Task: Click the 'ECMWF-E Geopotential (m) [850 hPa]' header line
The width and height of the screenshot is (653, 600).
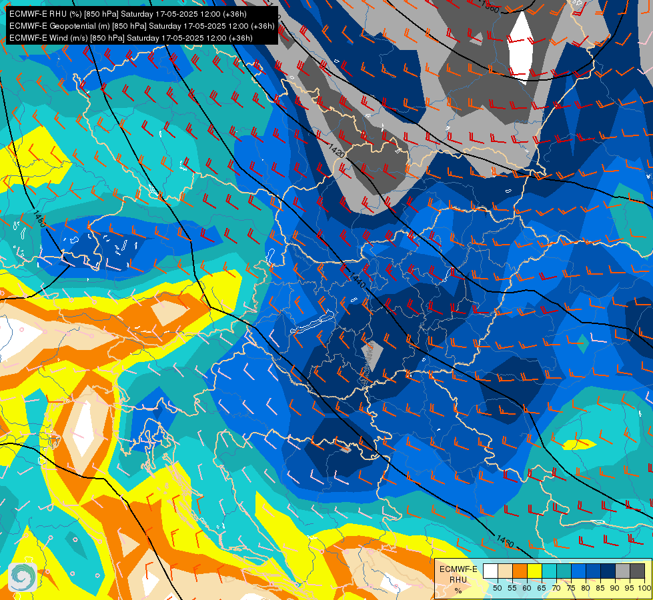Action: tap(141, 26)
